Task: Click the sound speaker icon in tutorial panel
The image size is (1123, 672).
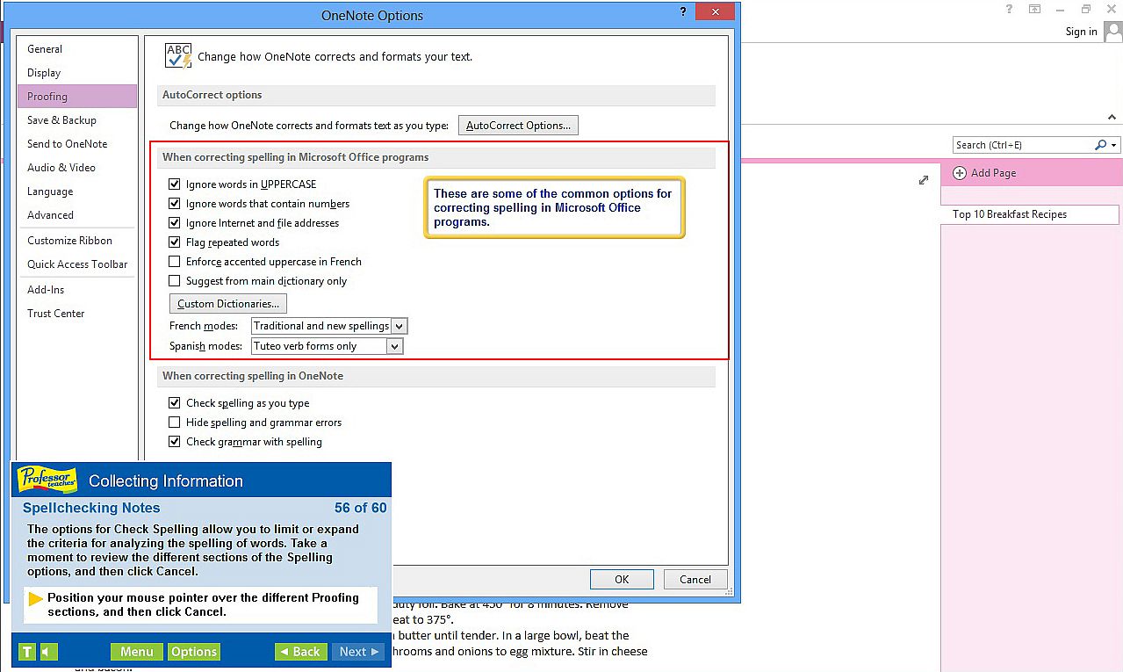Action: click(x=48, y=652)
